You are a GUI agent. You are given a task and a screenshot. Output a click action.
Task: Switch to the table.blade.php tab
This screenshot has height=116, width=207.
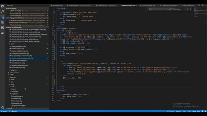57,5
